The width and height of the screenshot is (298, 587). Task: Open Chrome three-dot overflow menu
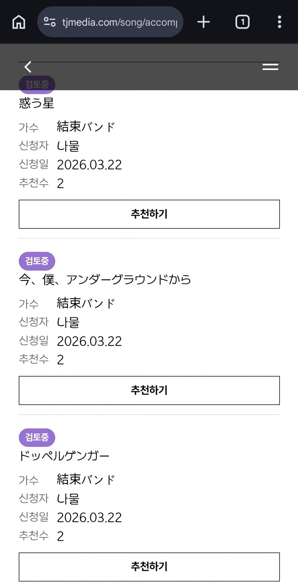[x=279, y=22]
